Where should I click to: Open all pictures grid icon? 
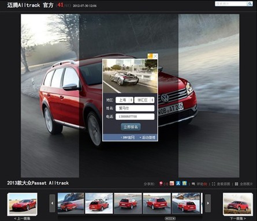tap(236, 184)
